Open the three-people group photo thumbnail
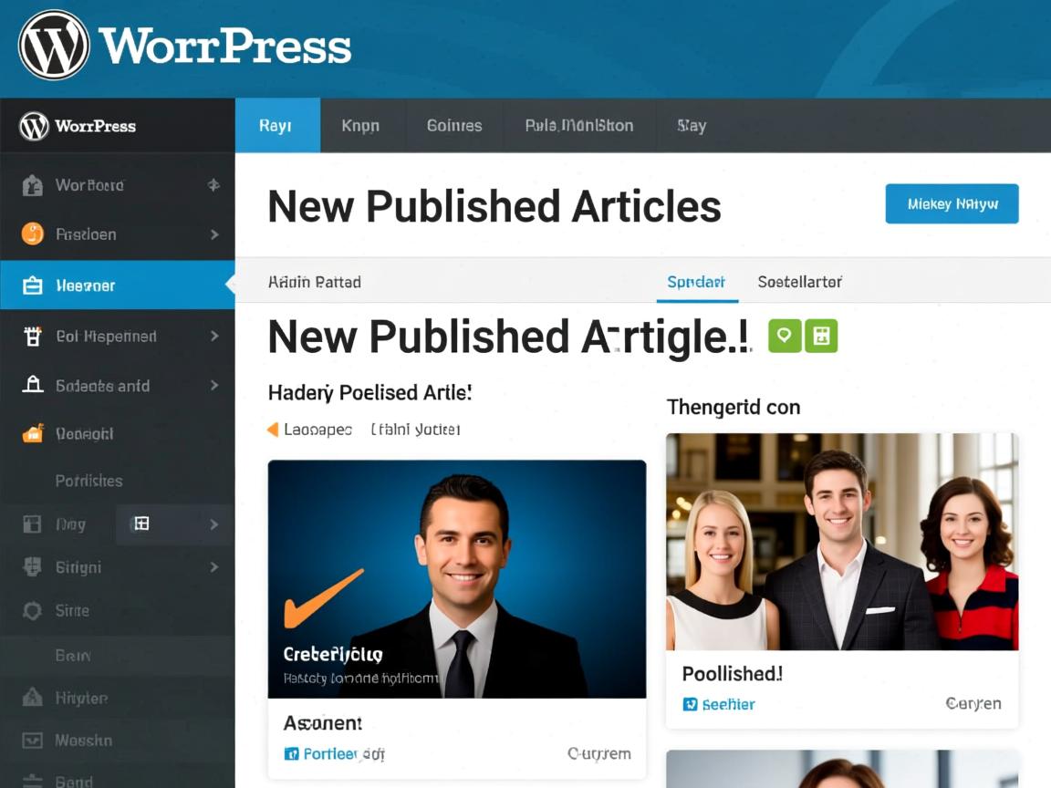The image size is (1051, 788). click(841, 542)
